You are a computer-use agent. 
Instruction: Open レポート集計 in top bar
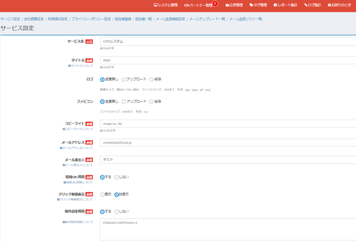[x=285, y=5]
